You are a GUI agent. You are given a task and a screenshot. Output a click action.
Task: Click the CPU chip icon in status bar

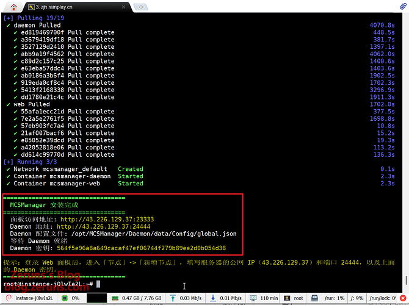tap(65, 298)
